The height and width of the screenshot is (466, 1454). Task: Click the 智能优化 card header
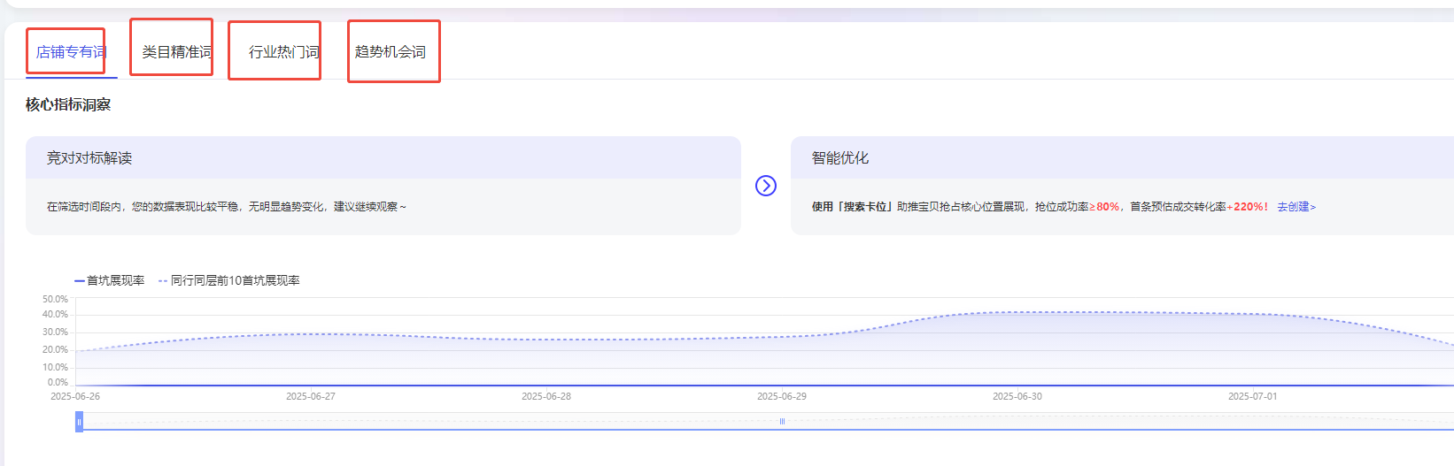click(840, 158)
